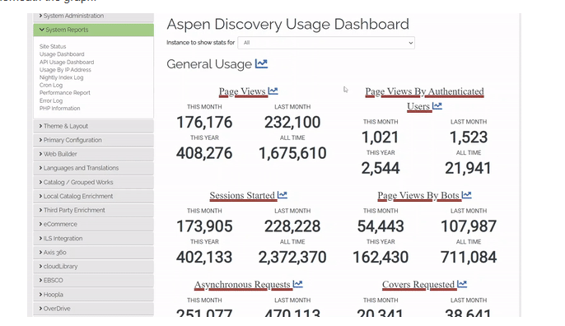Viewport: 565px width, 326px height.
Task: Go to Usage Dashboard in sidebar
Action: (62, 54)
